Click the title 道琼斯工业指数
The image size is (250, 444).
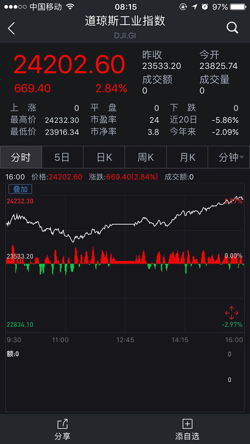(x=125, y=21)
